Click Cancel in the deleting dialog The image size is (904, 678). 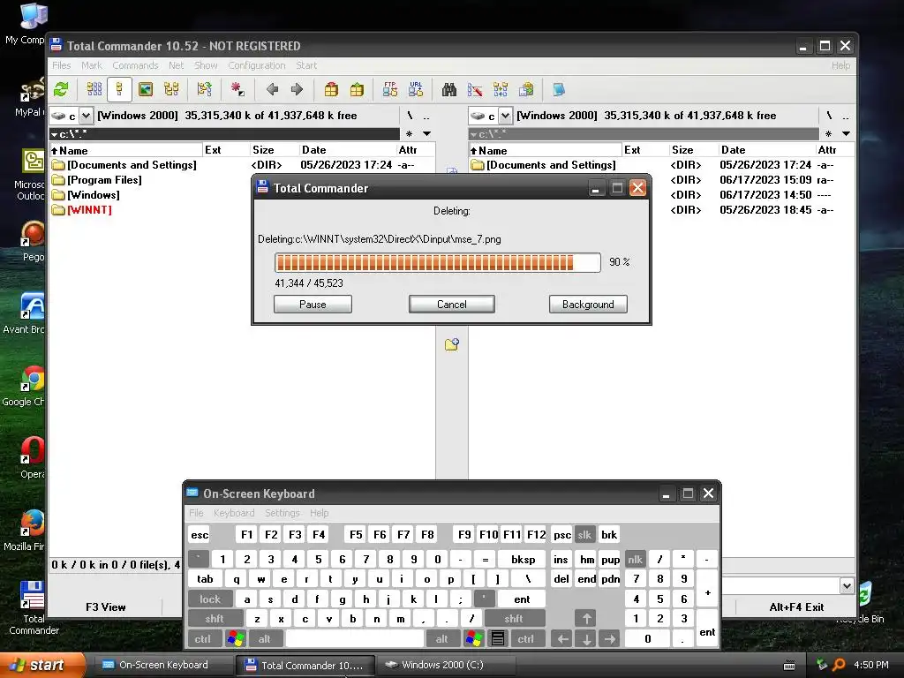(x=451, y=305)
